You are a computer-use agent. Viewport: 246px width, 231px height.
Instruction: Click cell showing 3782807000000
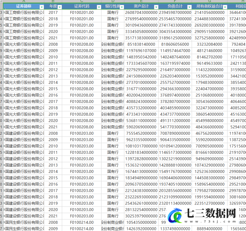point(175,101)
